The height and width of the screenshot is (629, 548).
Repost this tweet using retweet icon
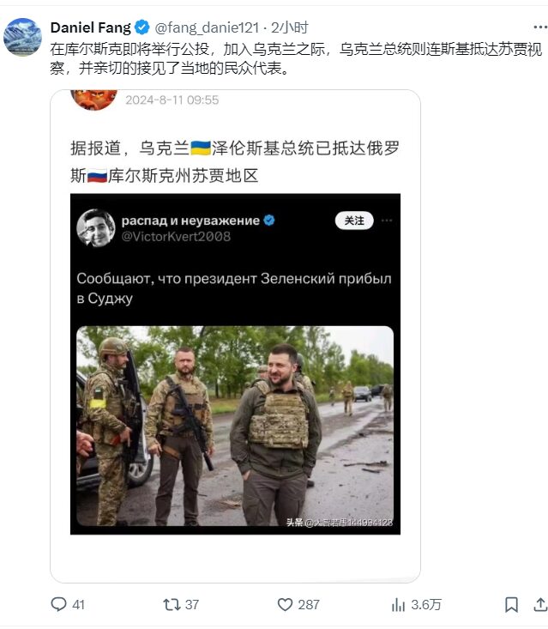(x=172, y=604)
